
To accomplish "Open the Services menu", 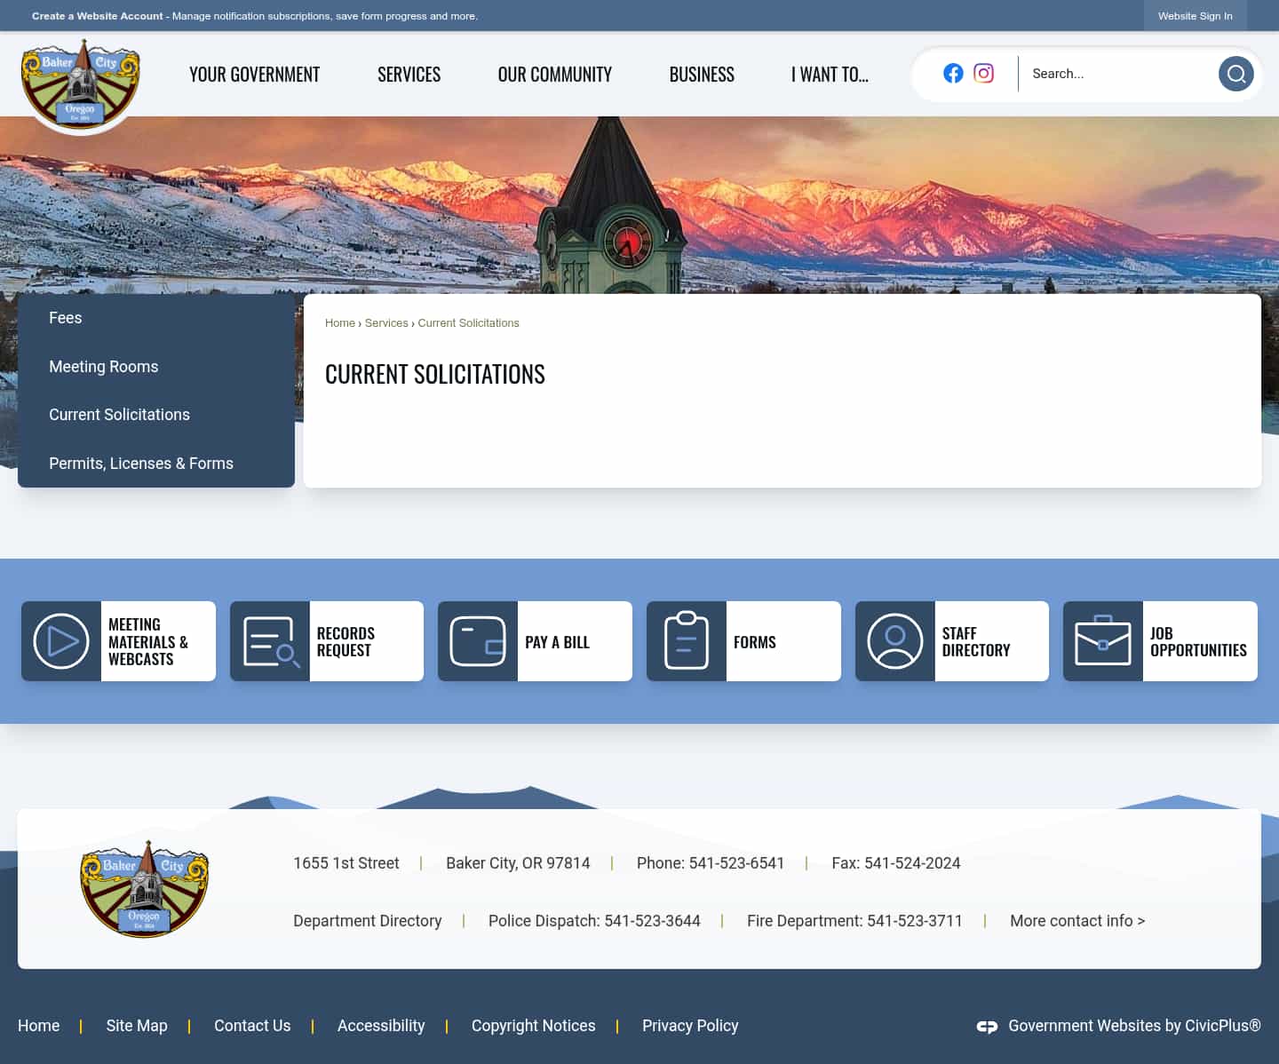I will click(x=409, y=75).
